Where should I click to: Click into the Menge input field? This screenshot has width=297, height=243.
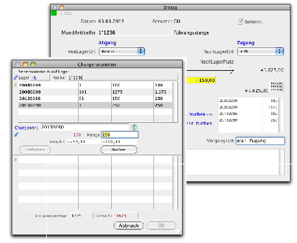tap(120, 134)
